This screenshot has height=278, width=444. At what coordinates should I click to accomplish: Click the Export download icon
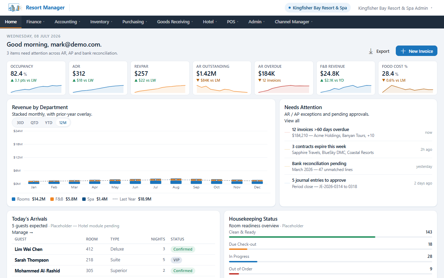[x=371, y=51]
